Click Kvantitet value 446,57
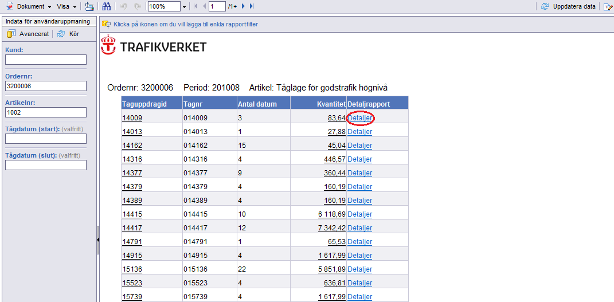The width and height of the screenshot is (614, 302). coord(335,159)
